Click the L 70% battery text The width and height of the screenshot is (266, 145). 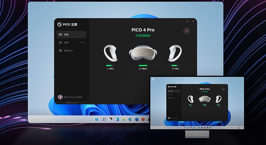111,69
